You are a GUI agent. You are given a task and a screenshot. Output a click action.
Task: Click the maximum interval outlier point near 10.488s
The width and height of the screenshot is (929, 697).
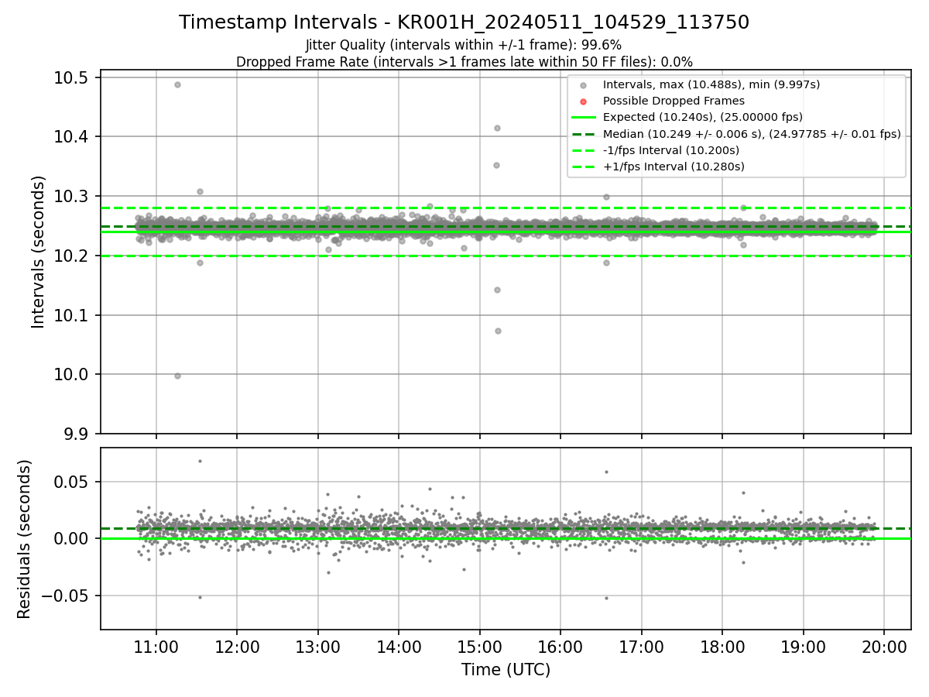point(177,84)
